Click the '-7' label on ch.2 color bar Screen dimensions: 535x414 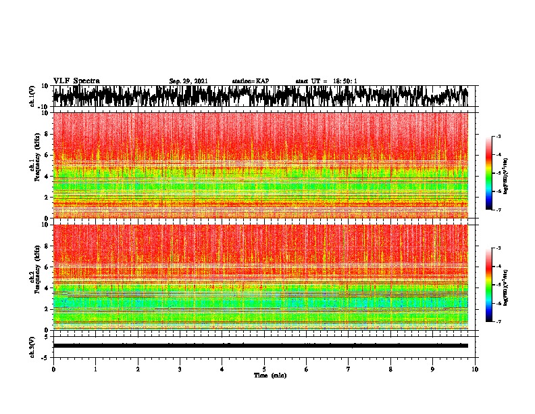[x=498, y=321]
